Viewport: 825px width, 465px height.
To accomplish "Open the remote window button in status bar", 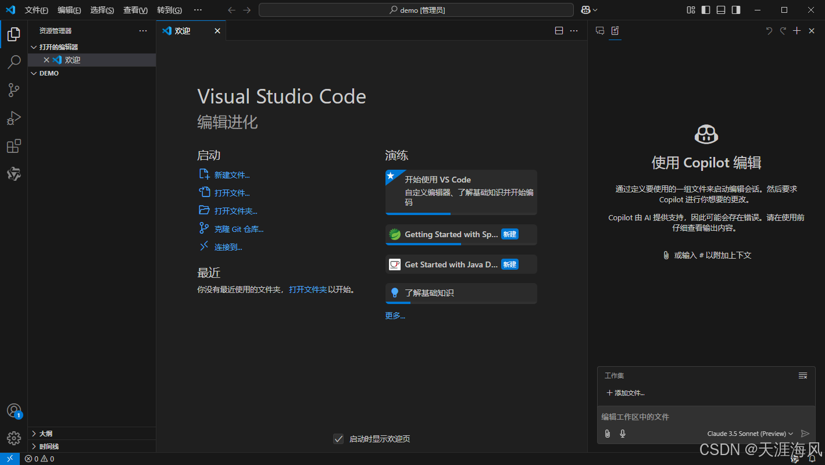I will click(x=10, y=459).
